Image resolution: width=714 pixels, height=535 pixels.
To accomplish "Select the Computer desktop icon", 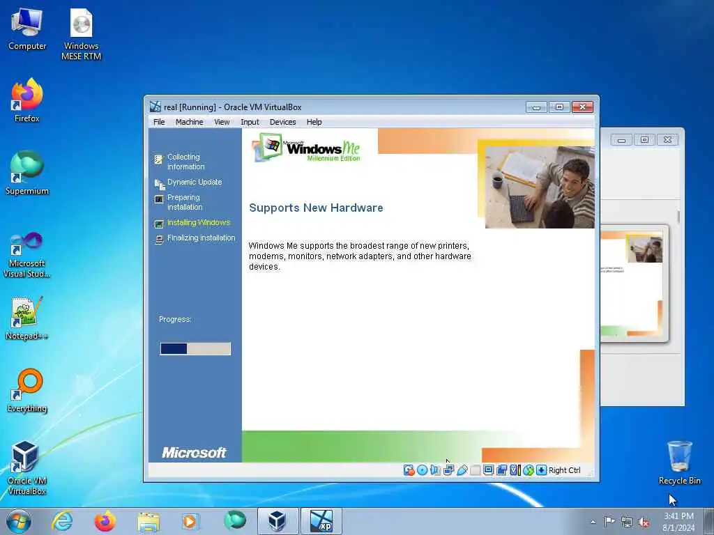I will pos(27,29).
